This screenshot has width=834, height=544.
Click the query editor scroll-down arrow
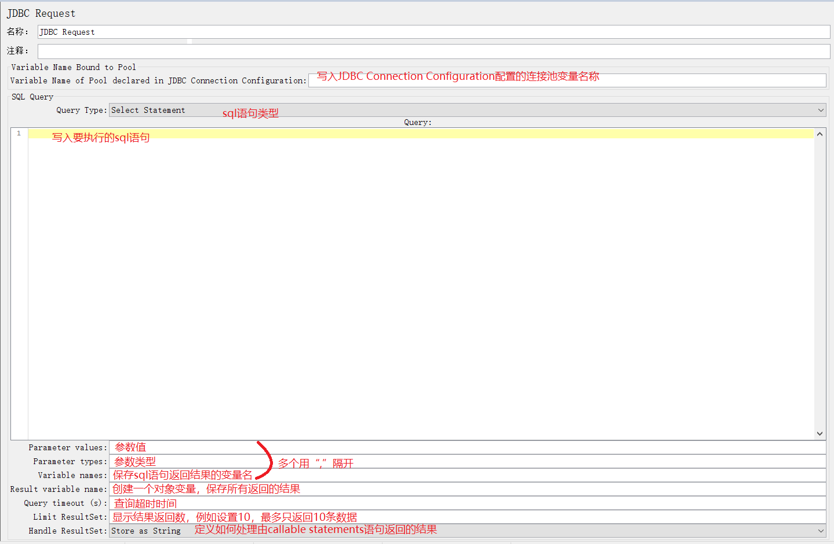(x=820, y=433)
